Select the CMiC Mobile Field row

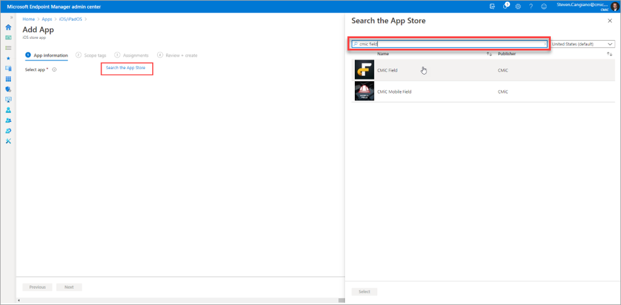[x=483, y=91]
